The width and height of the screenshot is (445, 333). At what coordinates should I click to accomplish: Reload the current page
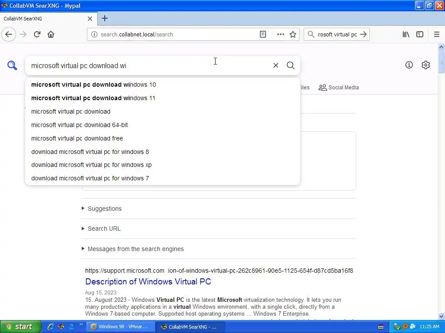pyautogui.click(x=37, y=34)
